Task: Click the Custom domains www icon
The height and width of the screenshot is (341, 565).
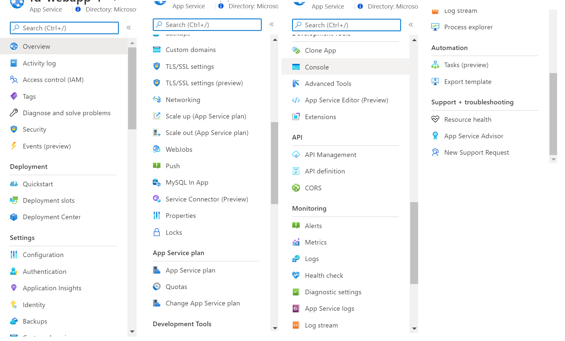Action: [157, 50]
